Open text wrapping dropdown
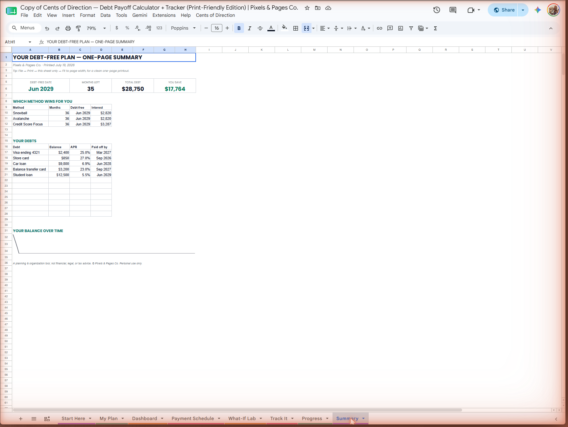568x427 pixels. 352,28
